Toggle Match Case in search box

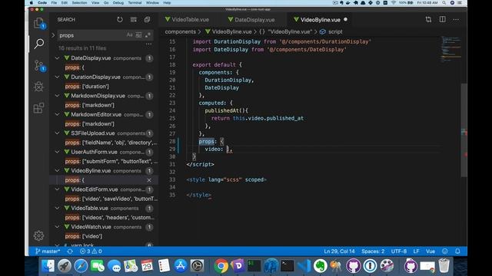(130, 35)
